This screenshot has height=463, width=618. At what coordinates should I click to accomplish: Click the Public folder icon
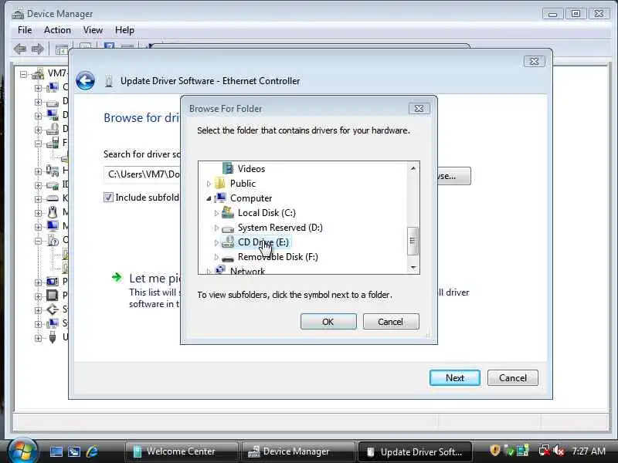click(x=220, y=184)
